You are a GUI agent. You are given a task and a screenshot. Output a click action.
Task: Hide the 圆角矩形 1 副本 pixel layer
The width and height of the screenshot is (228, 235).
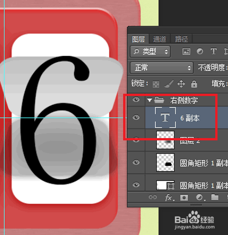pos(136,162)
